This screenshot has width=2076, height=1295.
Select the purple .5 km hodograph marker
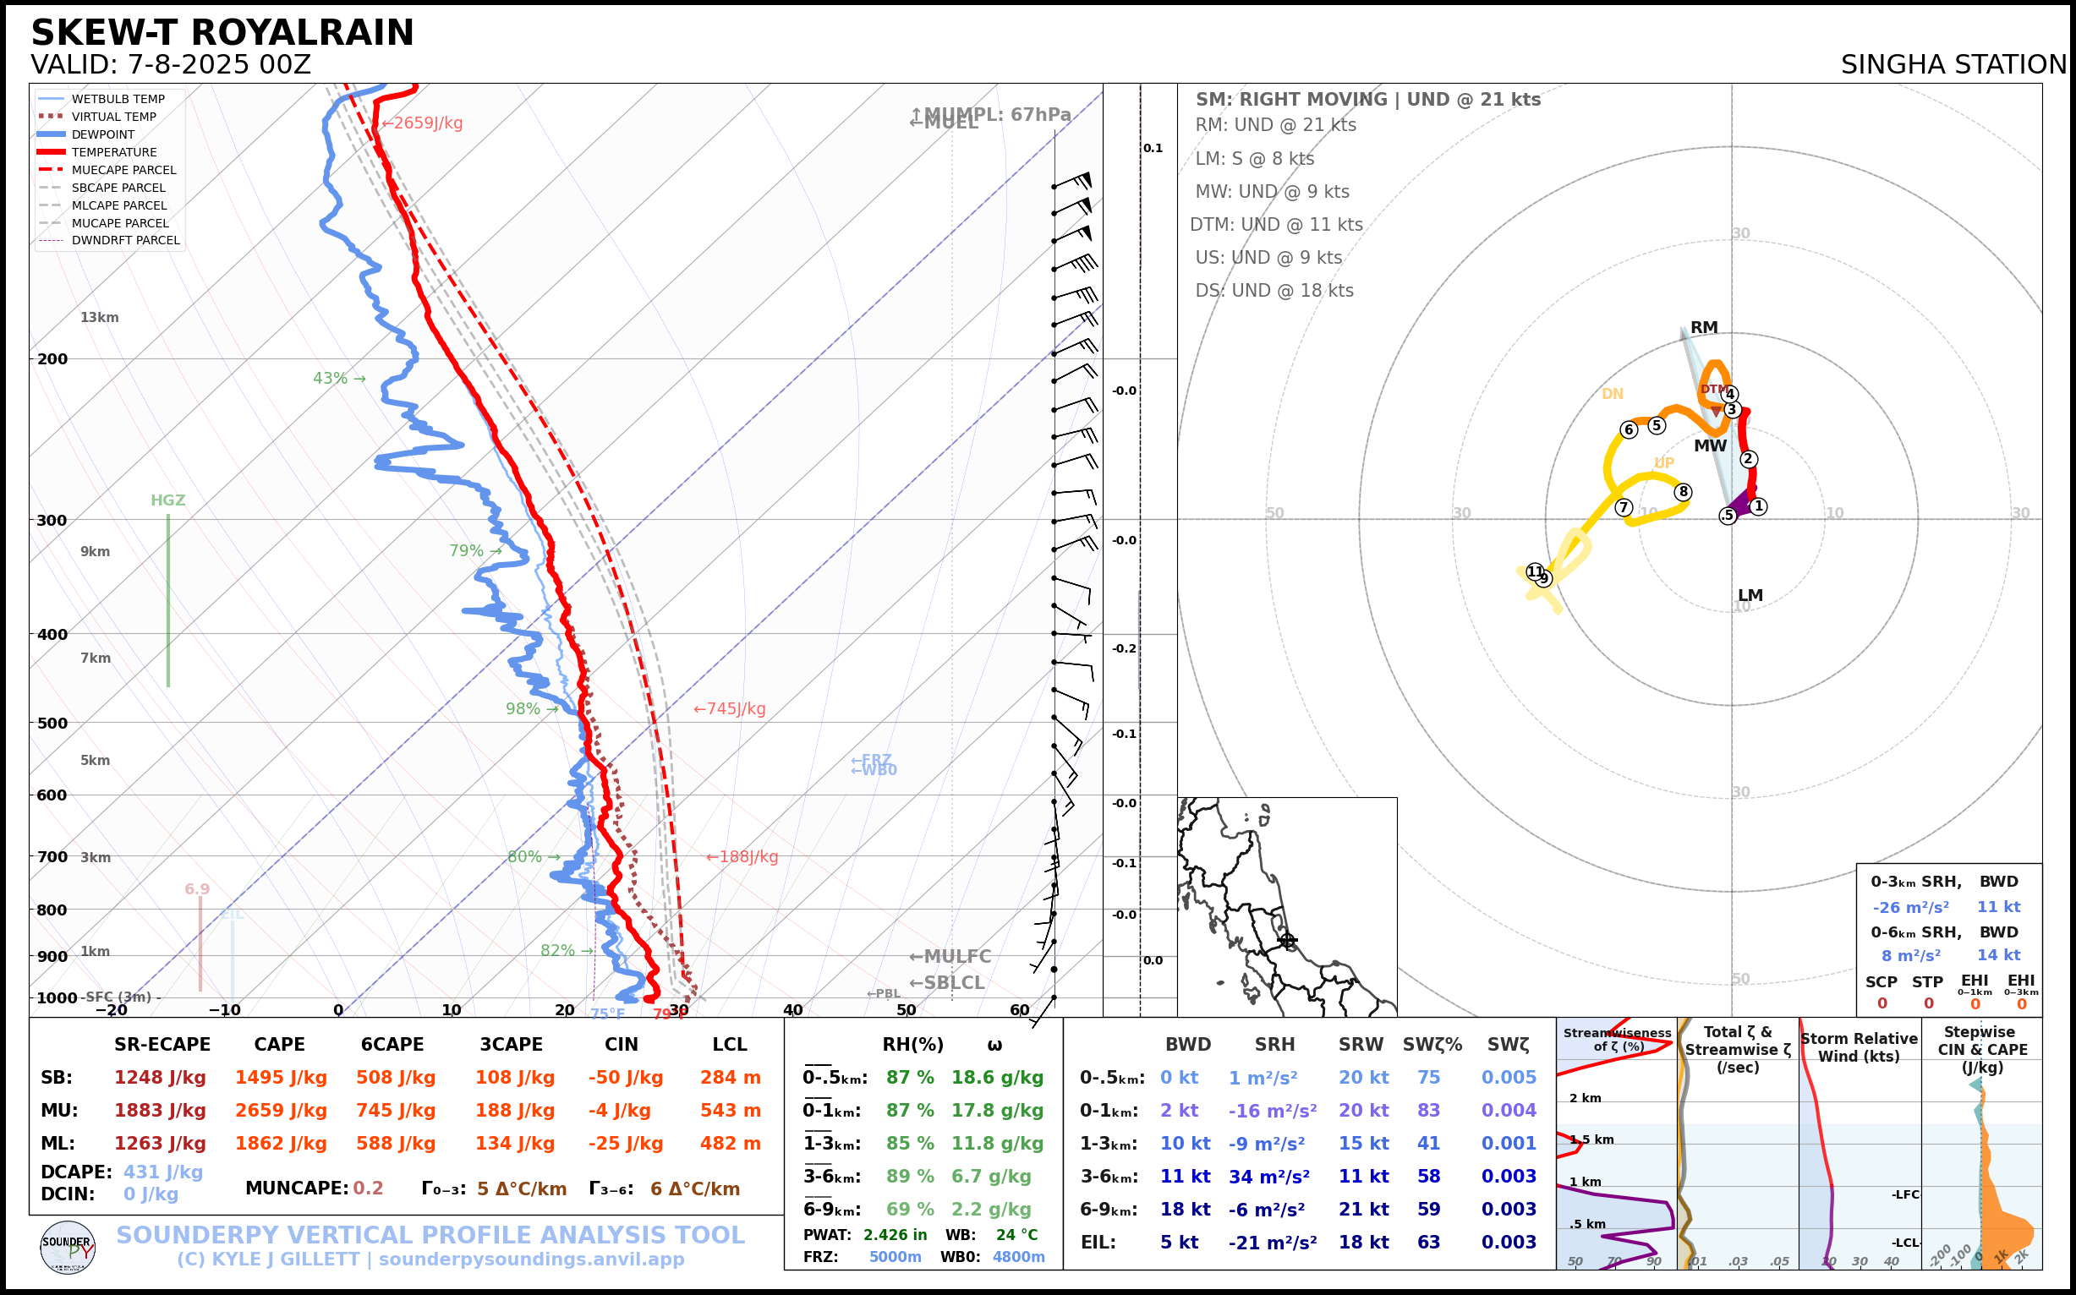pyautogui.click(x=1728, y=516)
